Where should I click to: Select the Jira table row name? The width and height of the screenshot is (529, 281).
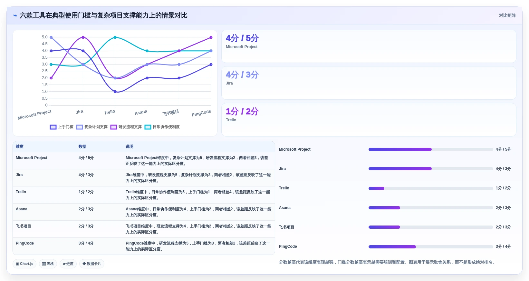pos(19,175)
